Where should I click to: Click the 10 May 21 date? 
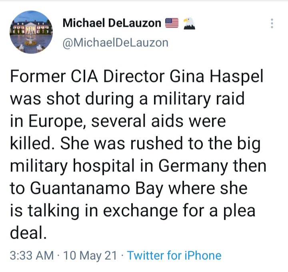click(90, 256)
